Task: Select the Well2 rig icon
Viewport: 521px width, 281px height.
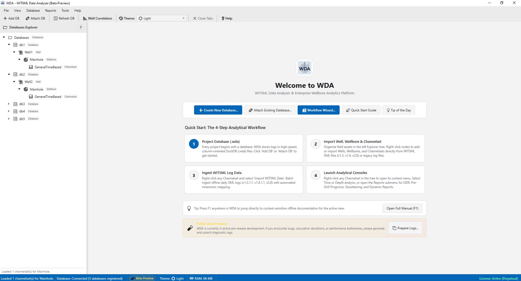Action: pyautogui.click(x=21, y=82)
